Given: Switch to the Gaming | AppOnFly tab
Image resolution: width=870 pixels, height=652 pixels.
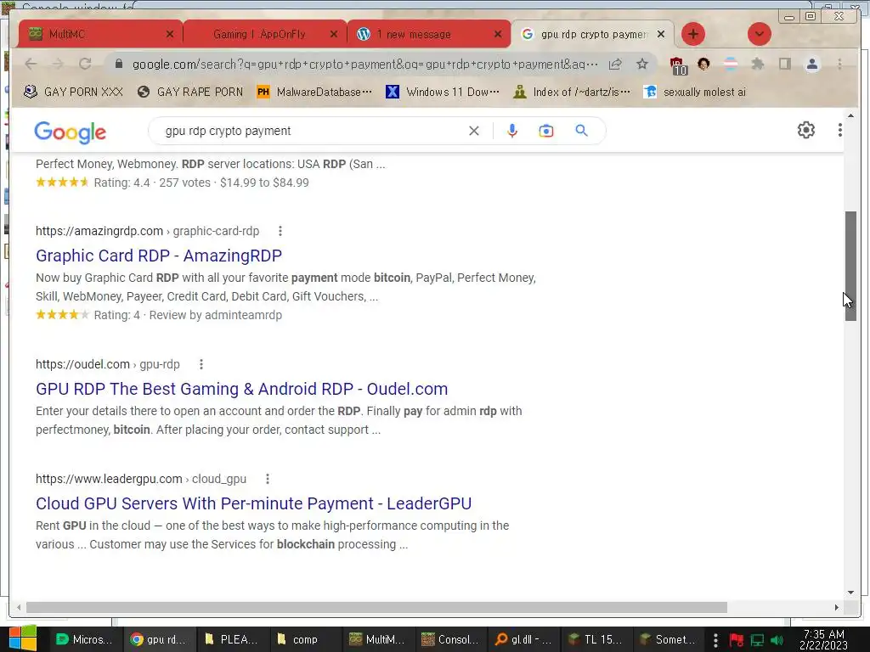Looking at the screenshot, I should (x=265, y=34).
